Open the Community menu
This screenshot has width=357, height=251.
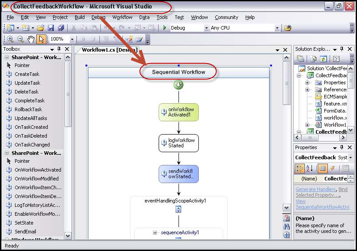pyautogui.click(x=226, y=17)
